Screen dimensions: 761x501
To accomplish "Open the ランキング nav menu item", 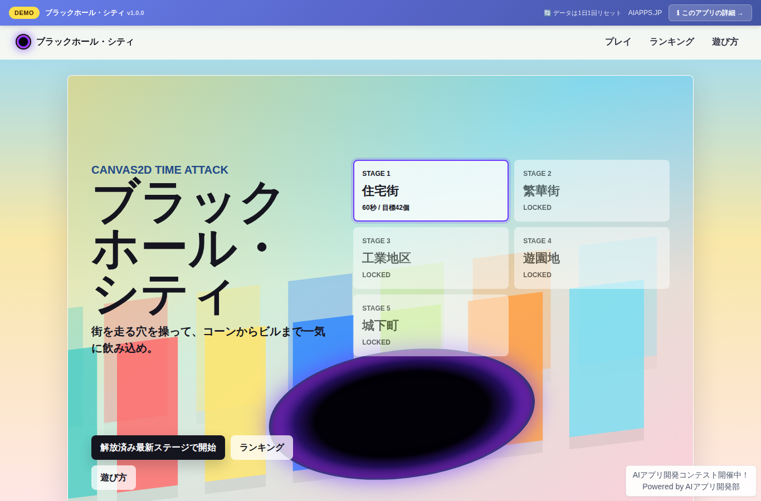I will (671, 42).
